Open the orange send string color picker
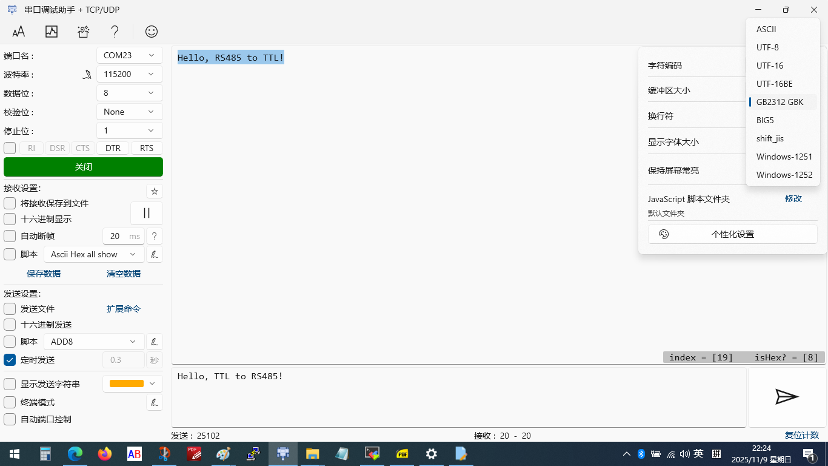Viewport: 828px width, 466px height. click(x=133, y=383)
